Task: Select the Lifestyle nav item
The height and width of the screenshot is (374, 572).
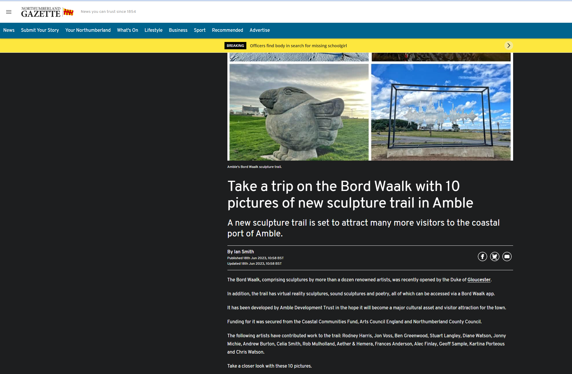Action: click(154, 30)
